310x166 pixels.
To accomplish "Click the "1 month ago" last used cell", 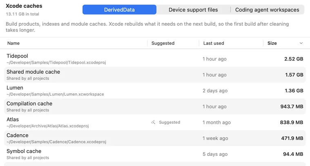I will (x=216, y=122).
